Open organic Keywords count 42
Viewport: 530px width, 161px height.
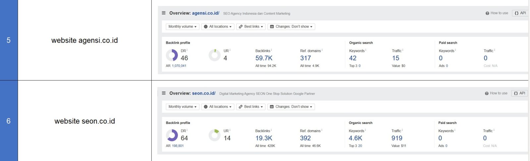pos(353,58)
